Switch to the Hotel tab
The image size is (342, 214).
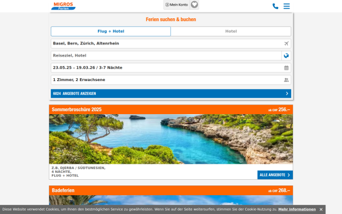231,31
